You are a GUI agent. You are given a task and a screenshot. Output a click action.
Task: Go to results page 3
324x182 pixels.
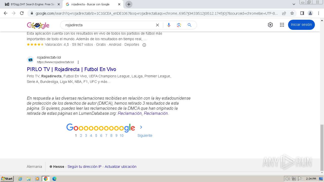pyautogui.click(x=86, y=135)
